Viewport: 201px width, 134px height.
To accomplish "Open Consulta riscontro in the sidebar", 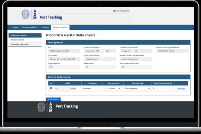I will pos(20,44).
